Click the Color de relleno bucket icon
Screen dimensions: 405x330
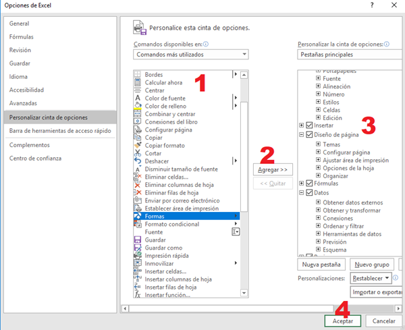tap(138, 106)
